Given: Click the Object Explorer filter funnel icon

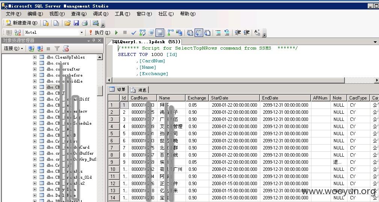Looking at the screenshot, I should click(x=57, y=48).
